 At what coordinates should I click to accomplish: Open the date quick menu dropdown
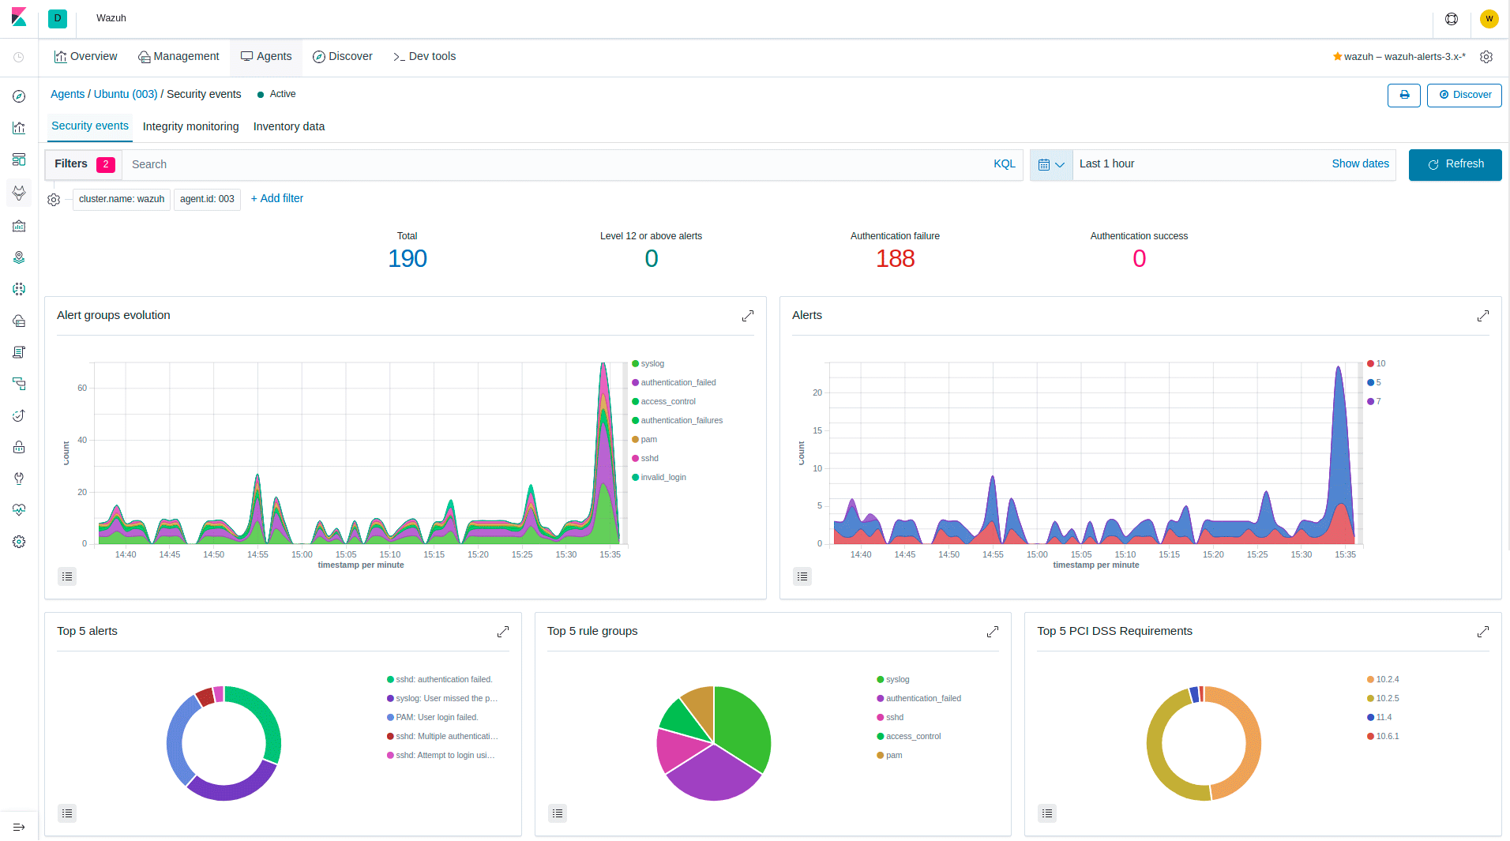tap(1051, 165)
